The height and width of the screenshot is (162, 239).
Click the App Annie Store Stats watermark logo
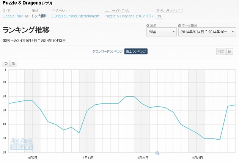click(22, 144)
